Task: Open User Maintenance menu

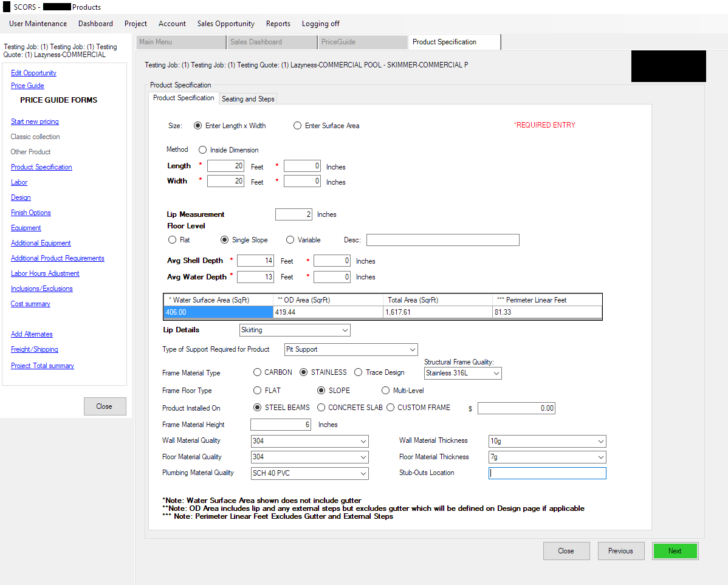Action: coord(38,24)
